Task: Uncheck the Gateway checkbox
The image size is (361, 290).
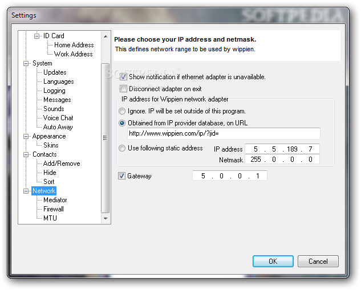Action: [121, 176]
